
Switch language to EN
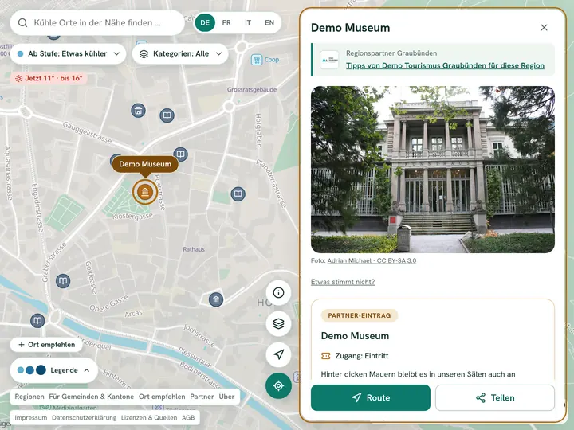pyautogui.click(x=269, y=22)
